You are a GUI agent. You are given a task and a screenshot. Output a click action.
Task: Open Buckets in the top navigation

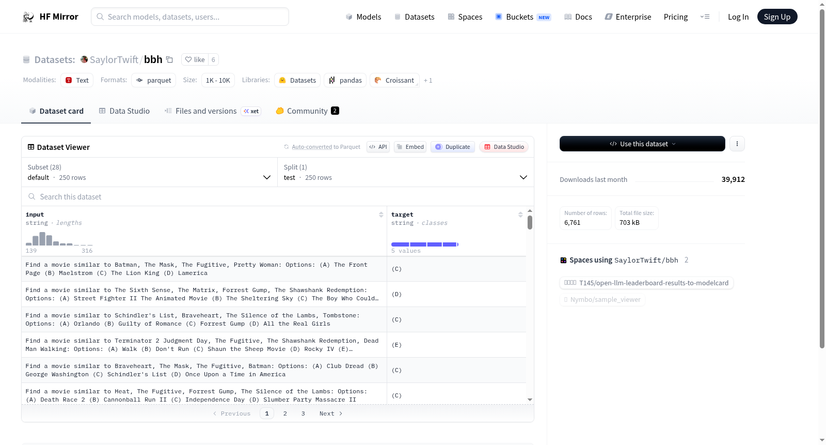click(x=523, y=17)
